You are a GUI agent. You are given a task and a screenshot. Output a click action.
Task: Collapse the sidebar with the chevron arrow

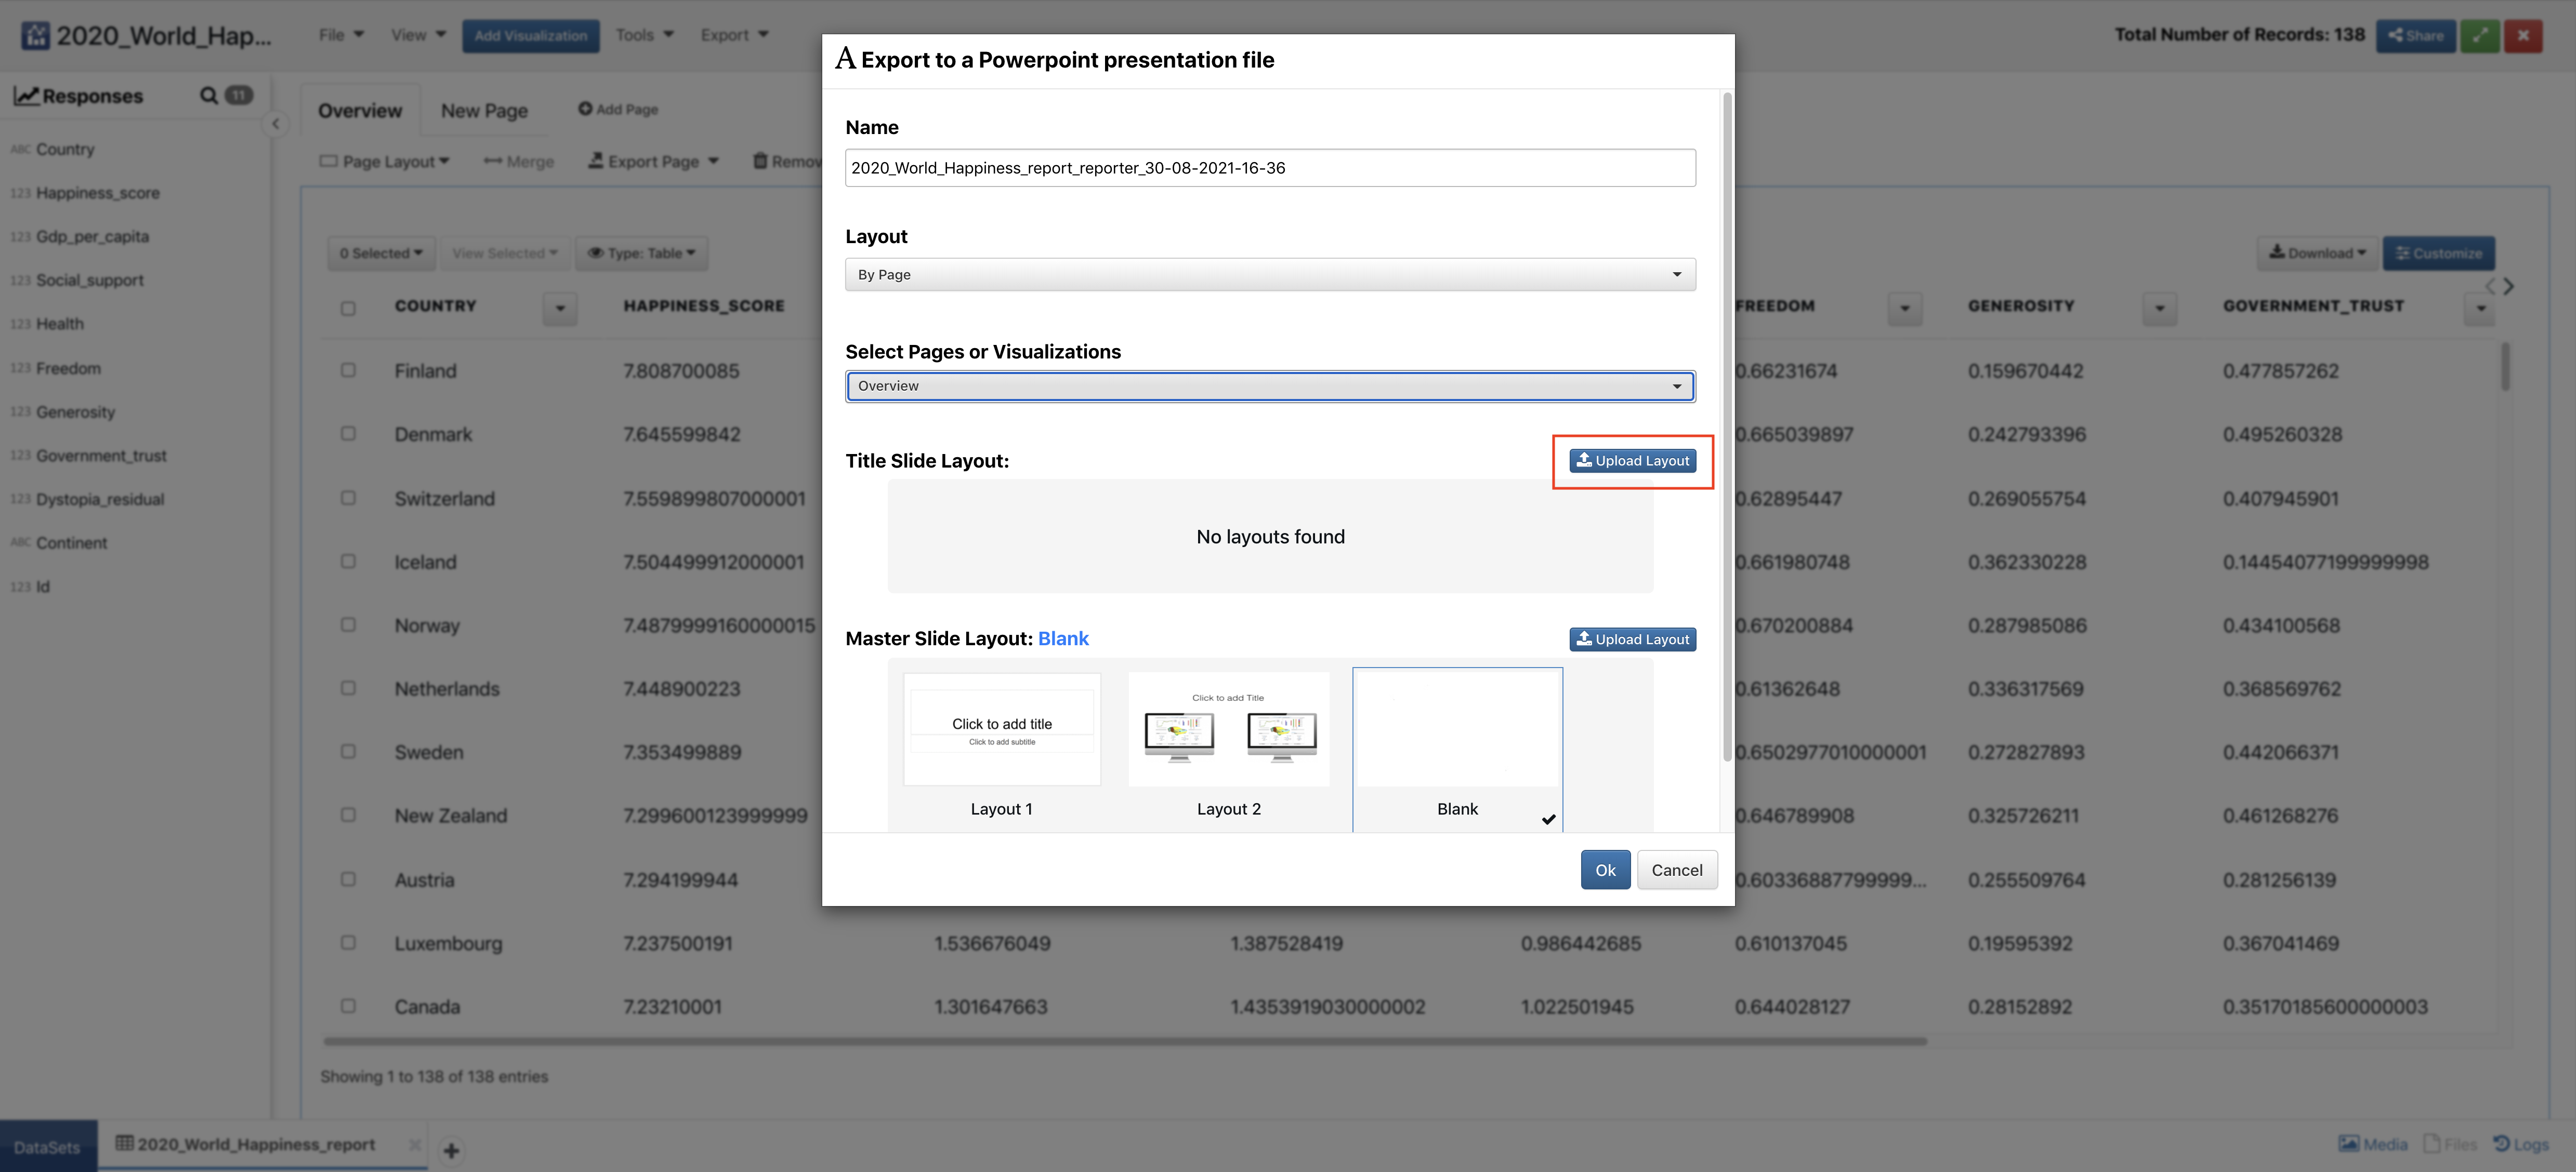276,124
